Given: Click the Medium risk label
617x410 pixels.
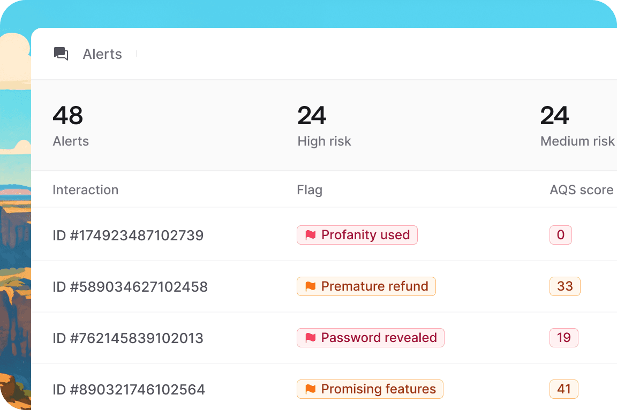Looking at the screenshot, I should [577, 141].
